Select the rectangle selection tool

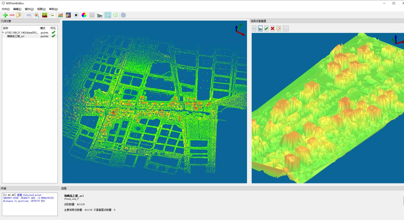pos(108,15)
